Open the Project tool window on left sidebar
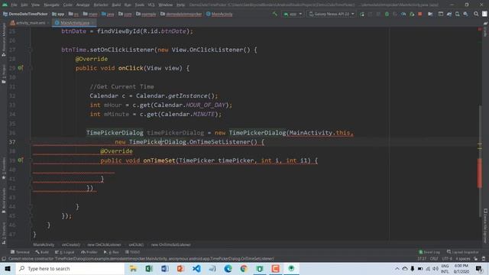 click(x=4, y=74)
